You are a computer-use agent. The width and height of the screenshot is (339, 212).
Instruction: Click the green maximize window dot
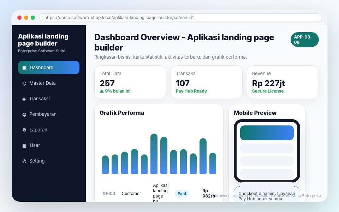pos(33,18)
